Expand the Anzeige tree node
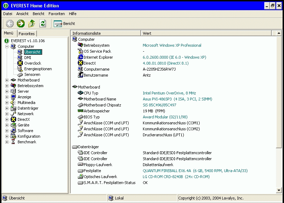This screenshot has width=284, height=203. point(7,97)
